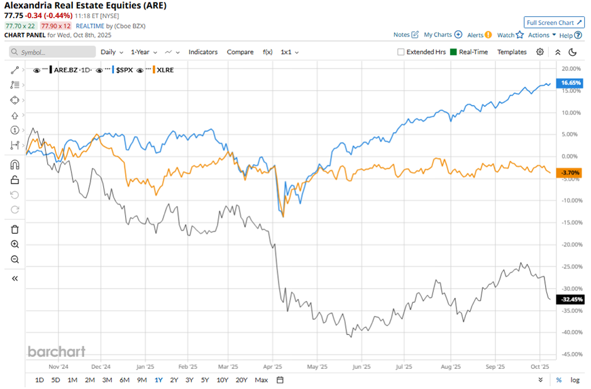Click the orange XLRE color swatch

click(x=154, y=70)
